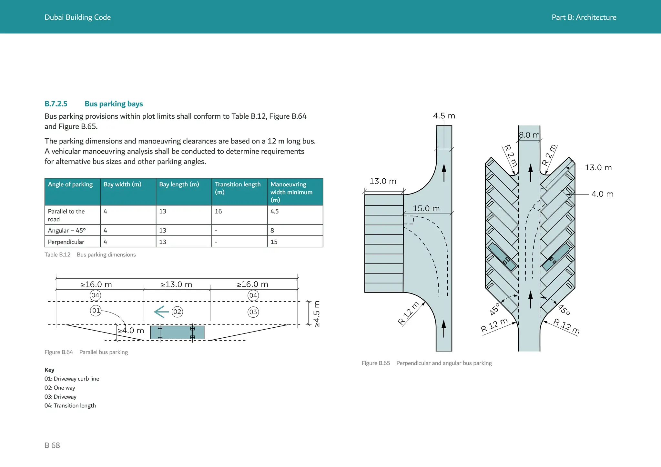The width and height of the screenshot is (661, 467).
Task: Click the circled 02 marker beside the arrow
Action: (177, 312)
